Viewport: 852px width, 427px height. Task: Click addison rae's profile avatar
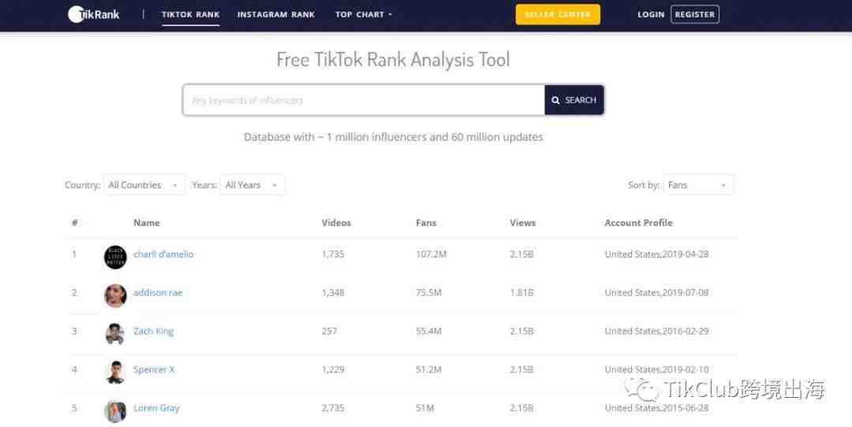pyautogui.click(x=115, y=295)
